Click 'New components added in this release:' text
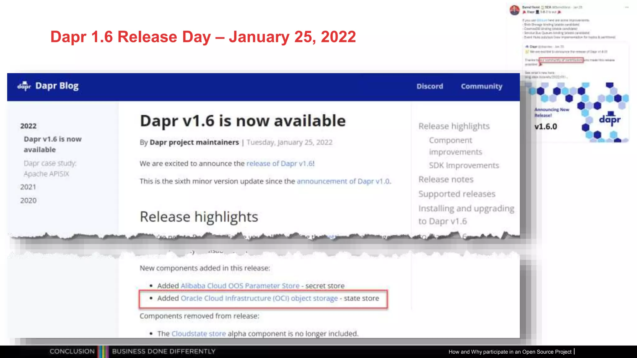The width and height of the screenshot is (637, 358). tap(205, 268)
